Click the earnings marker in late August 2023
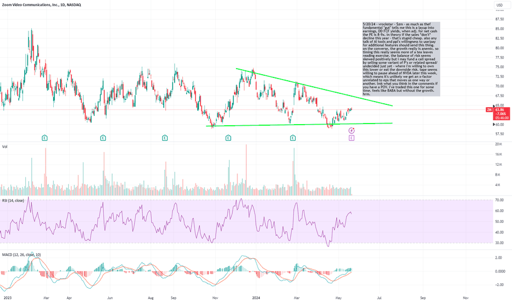This screenshot has height=302, width=512. [165, 138]
